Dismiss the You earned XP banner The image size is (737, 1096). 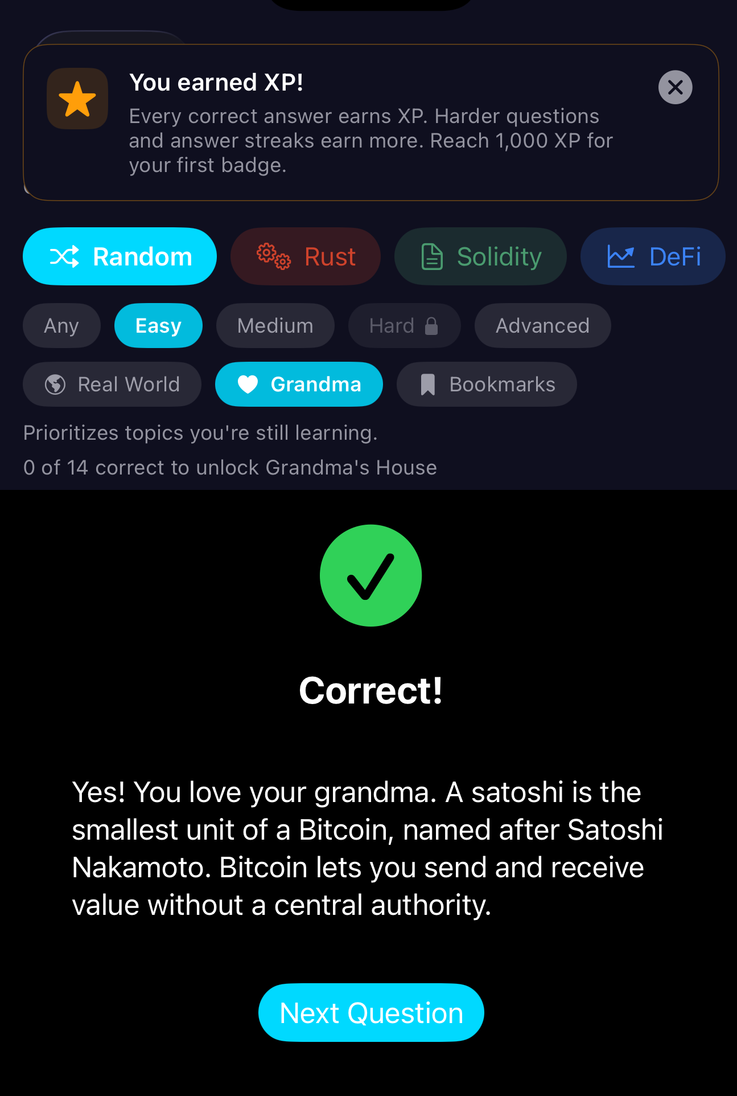click(x=675, y=87)
